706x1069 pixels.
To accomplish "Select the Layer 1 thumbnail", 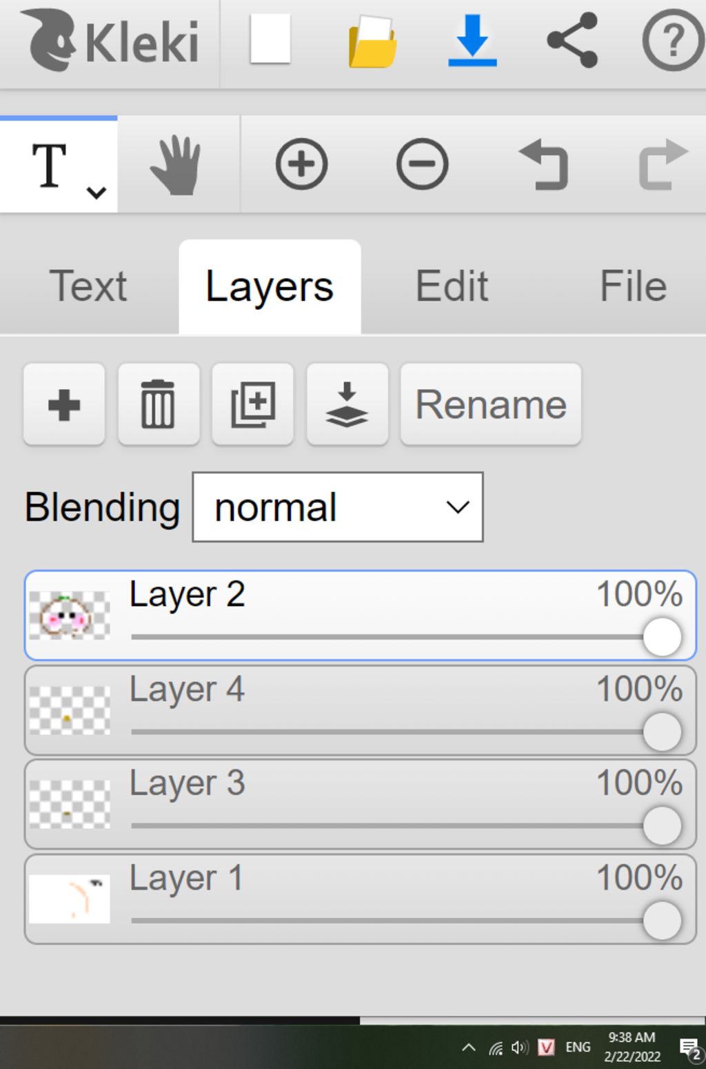I will [x=70, y=899].
